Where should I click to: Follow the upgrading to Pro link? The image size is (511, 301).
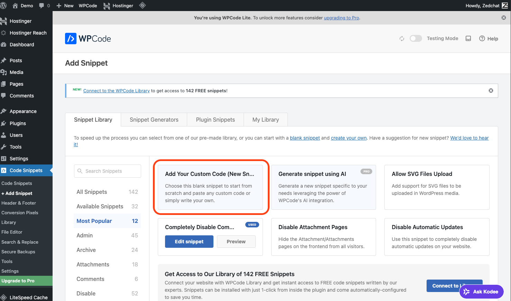[x=341, y=18]
